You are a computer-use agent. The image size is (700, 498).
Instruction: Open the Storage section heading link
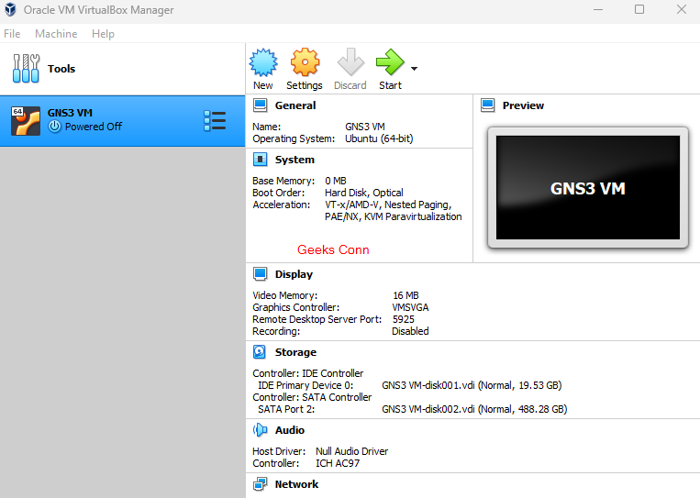pos(295,352)
